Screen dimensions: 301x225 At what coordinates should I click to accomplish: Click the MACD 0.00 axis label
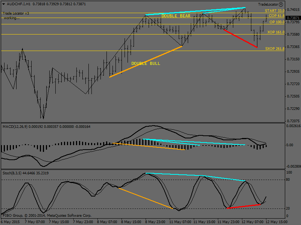290,145
